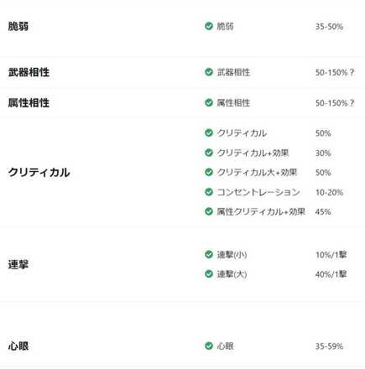This screenshot has height=369, width=365.
Task: Click the 10-20% コンセントレーション value
Action: [329, 192]
